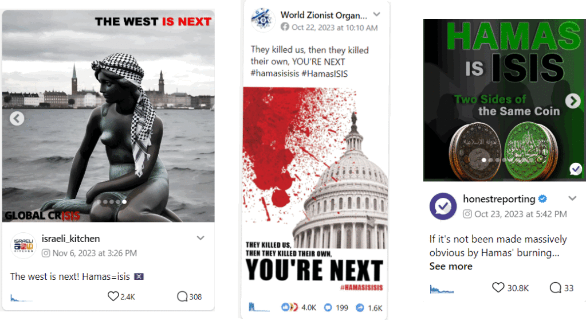Open comments bubble on israeli_kitchen post
The width and height of the screenshot is (586, 320).
pyautogui.click(x=182, y=296)
